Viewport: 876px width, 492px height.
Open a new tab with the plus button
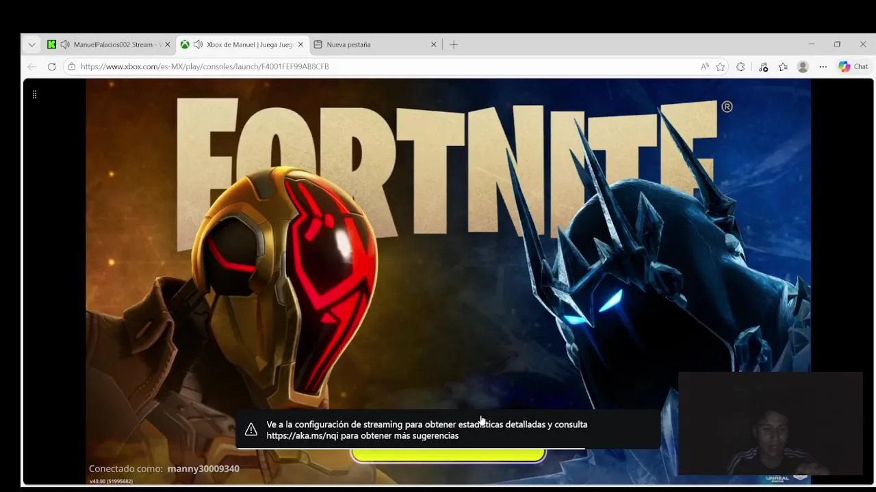pos(454,44)
